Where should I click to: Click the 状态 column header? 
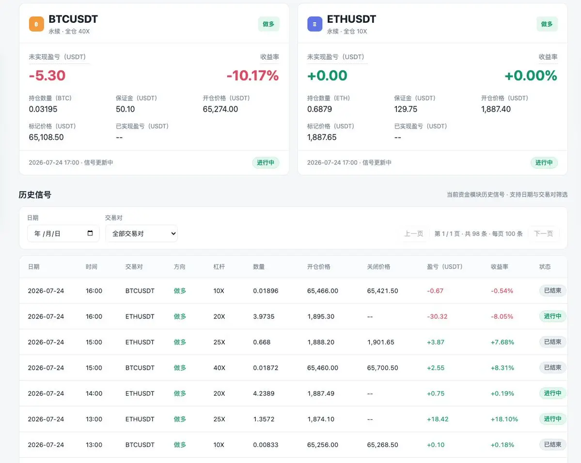[x=545, y=267]
